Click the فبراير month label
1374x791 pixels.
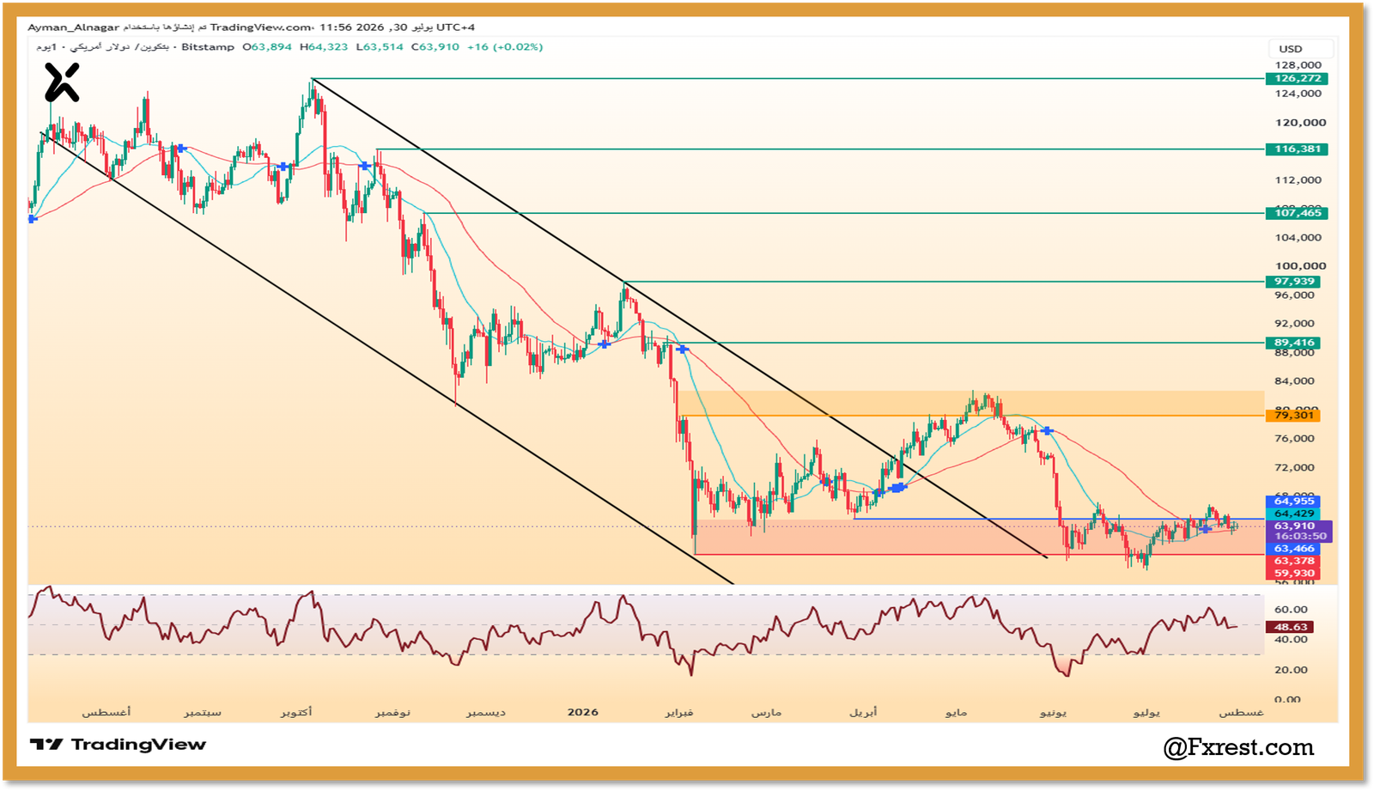(678, 713)
